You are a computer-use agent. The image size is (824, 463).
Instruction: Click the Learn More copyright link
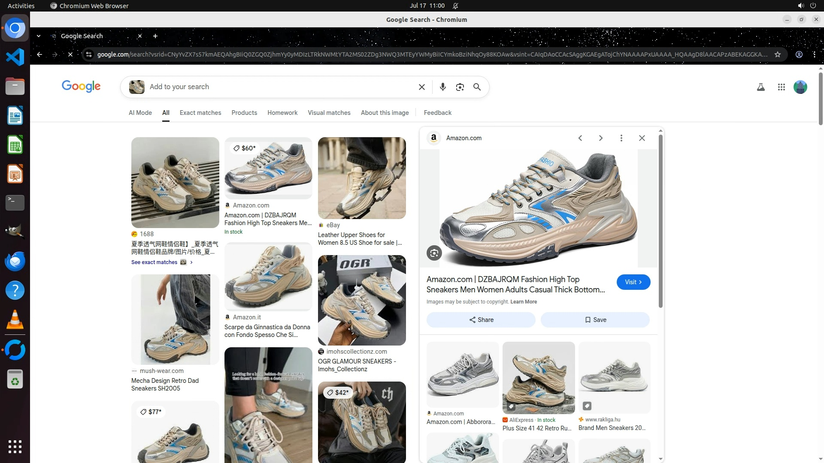523,302
